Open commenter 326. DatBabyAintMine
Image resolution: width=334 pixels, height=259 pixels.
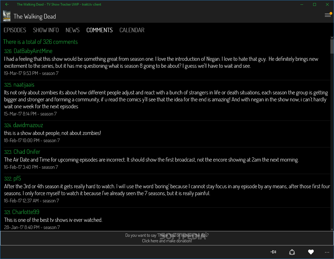pyautogui.click(x=28, y=51)
